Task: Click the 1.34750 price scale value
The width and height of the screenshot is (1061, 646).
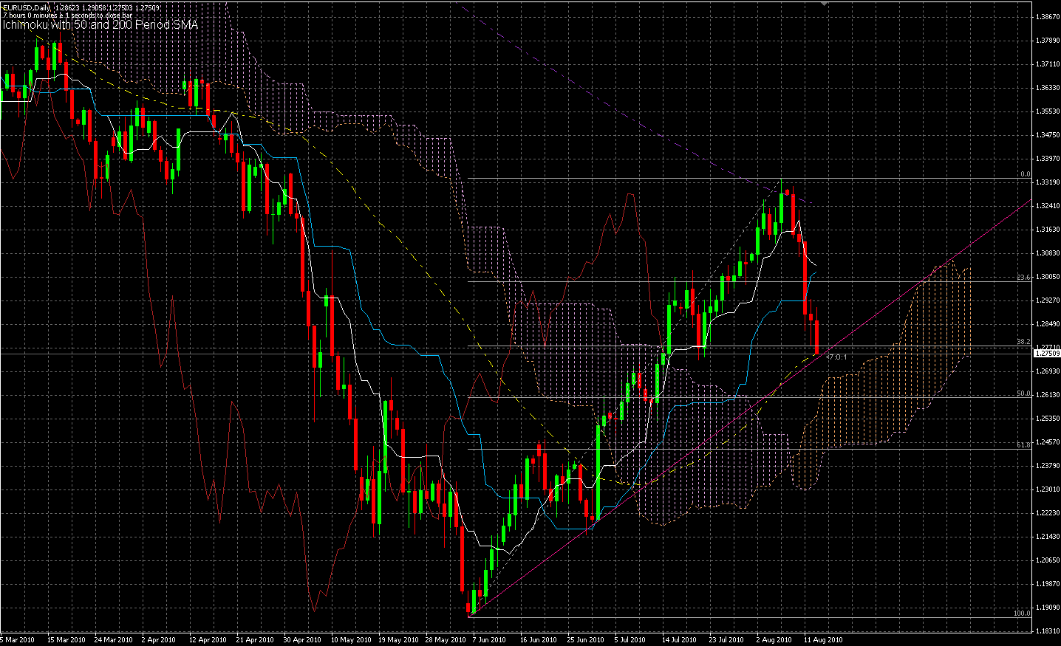Action: tap(1048, 135)
